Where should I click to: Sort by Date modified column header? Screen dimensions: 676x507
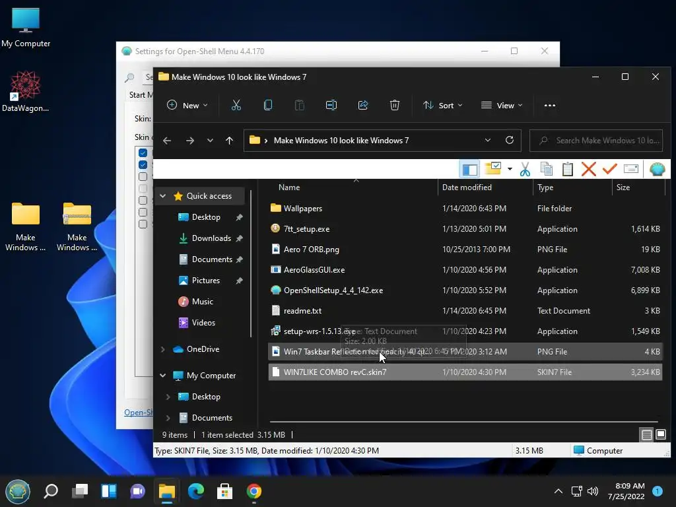coord(467,187)
